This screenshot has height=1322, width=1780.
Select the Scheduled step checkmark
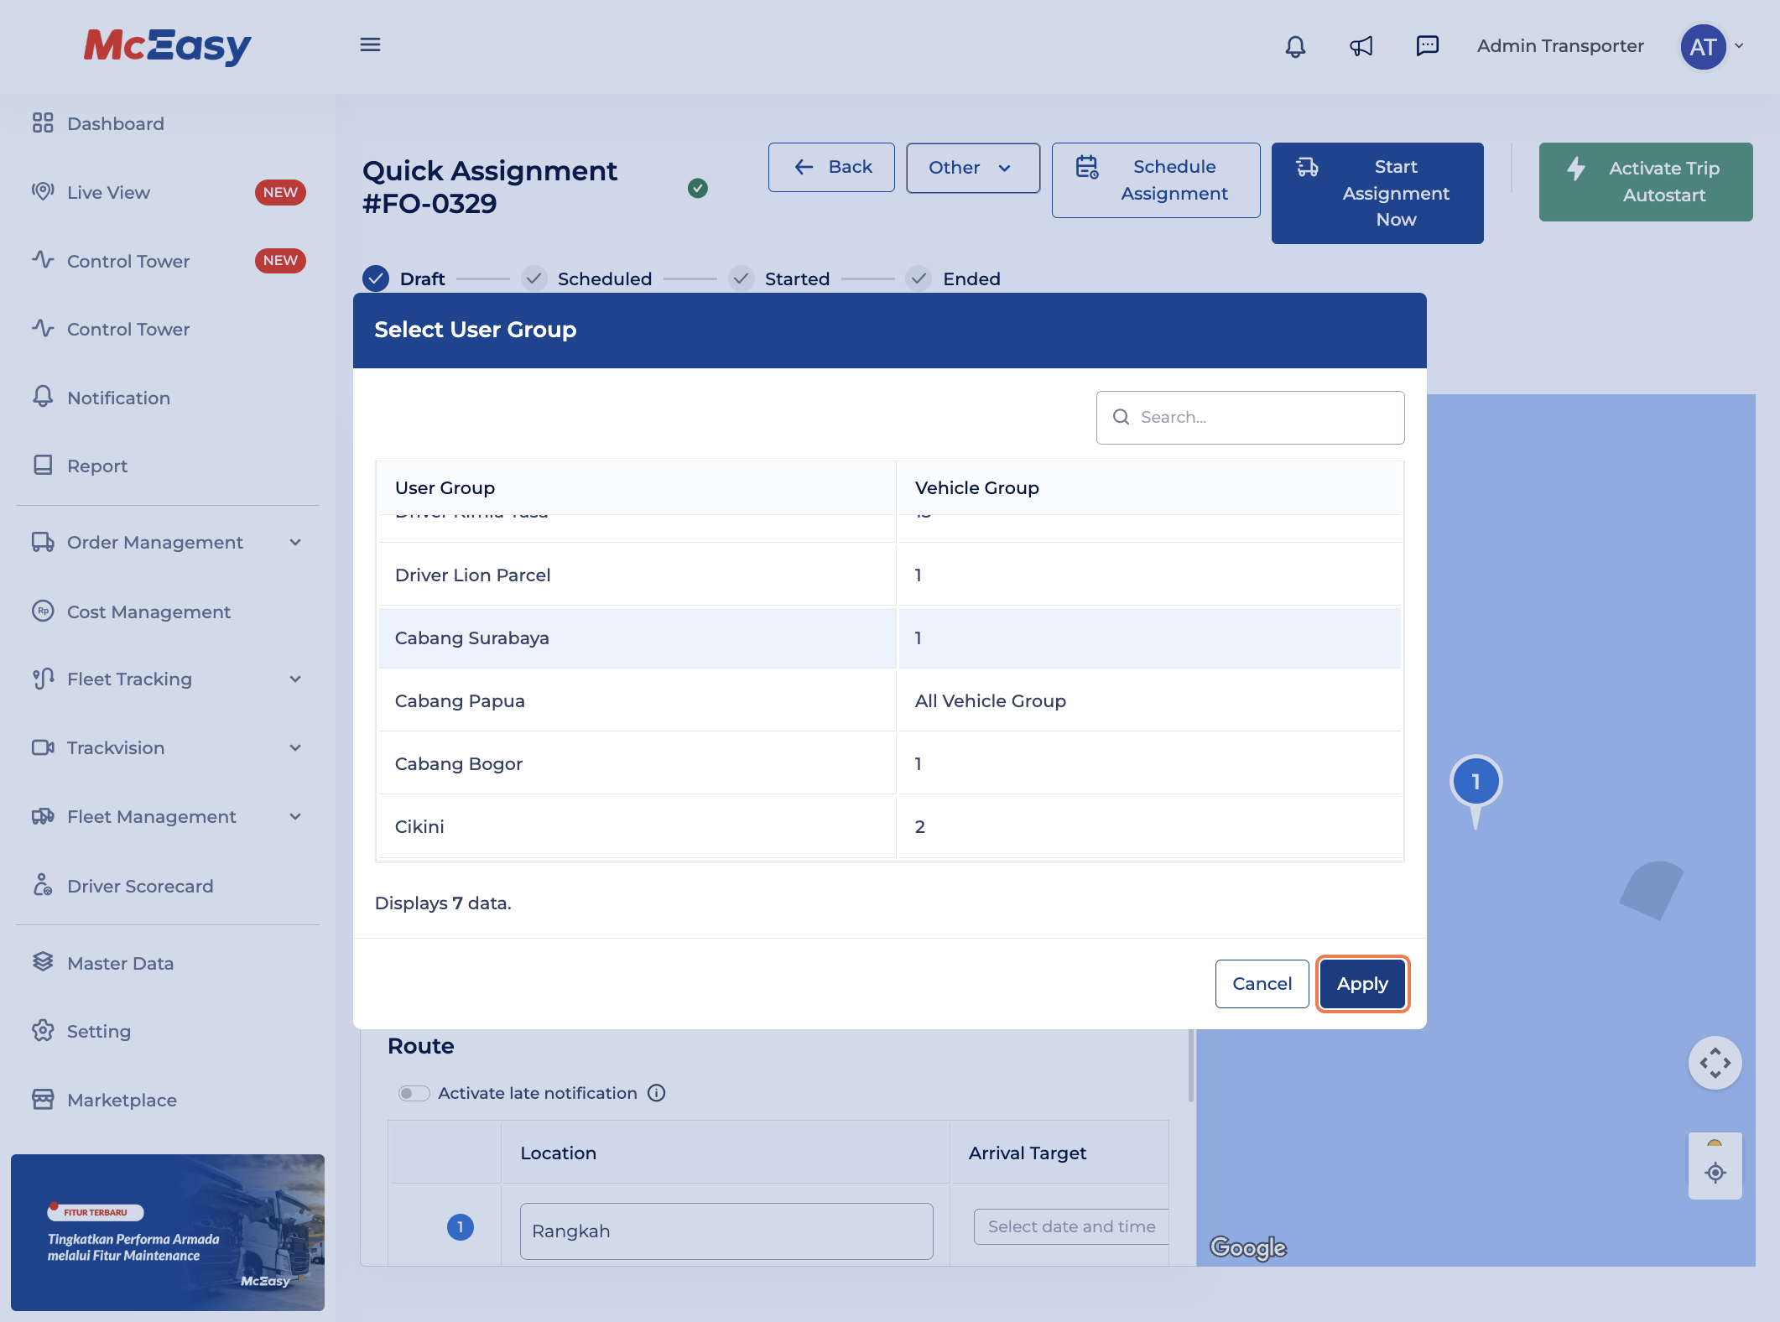coord(533,278)
